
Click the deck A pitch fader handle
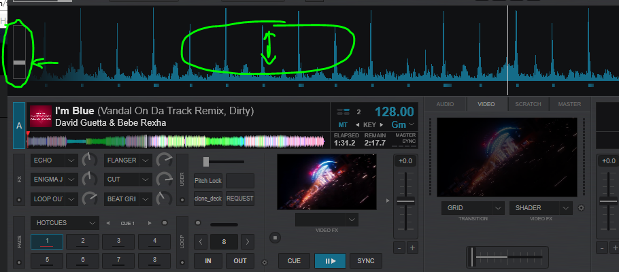click(405, 201)
